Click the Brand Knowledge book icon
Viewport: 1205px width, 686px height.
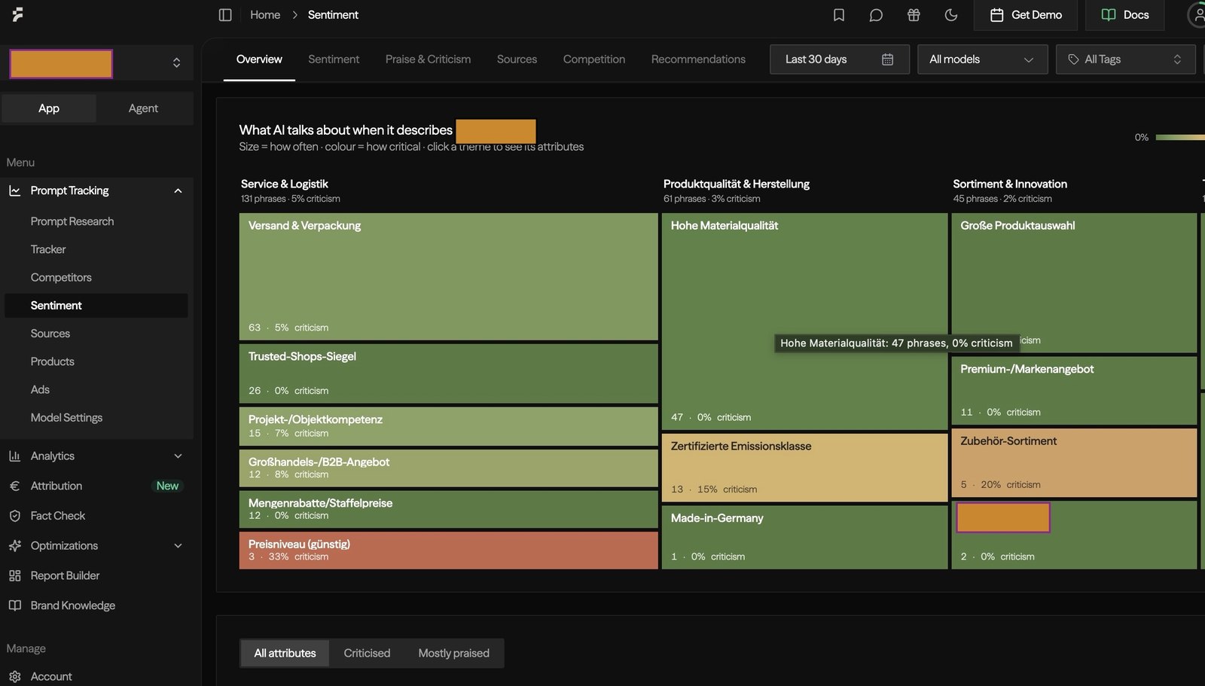click(14, 606)
